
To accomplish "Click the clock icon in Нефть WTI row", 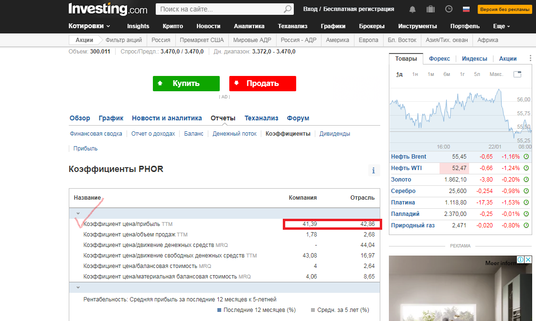I will click(526, 168).
